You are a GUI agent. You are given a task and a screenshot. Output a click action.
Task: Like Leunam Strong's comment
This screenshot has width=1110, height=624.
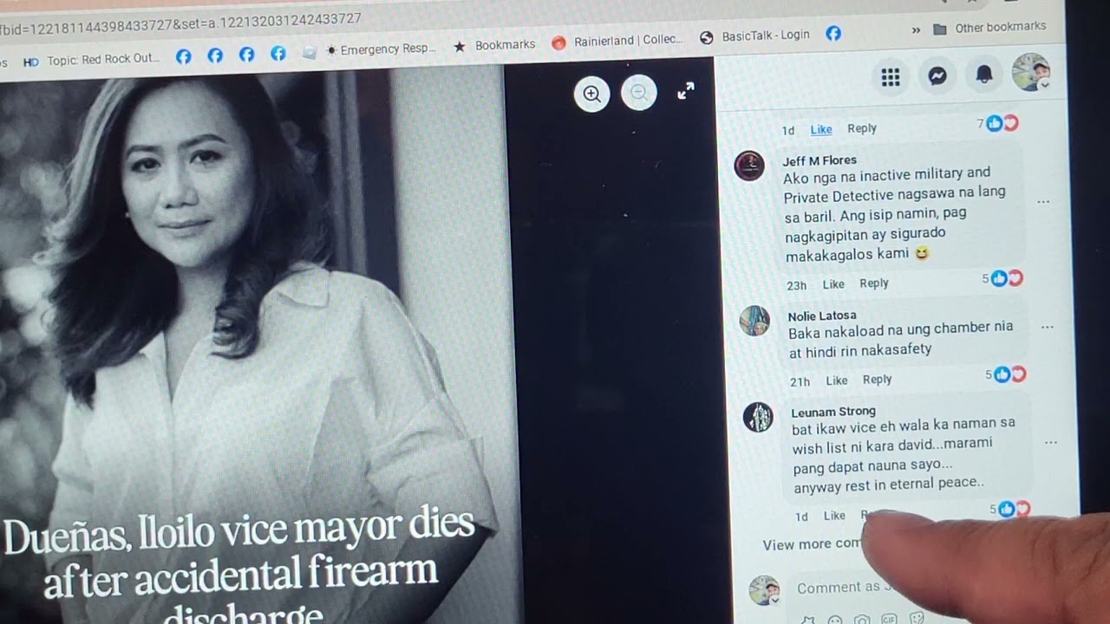(x=834, y=516)
